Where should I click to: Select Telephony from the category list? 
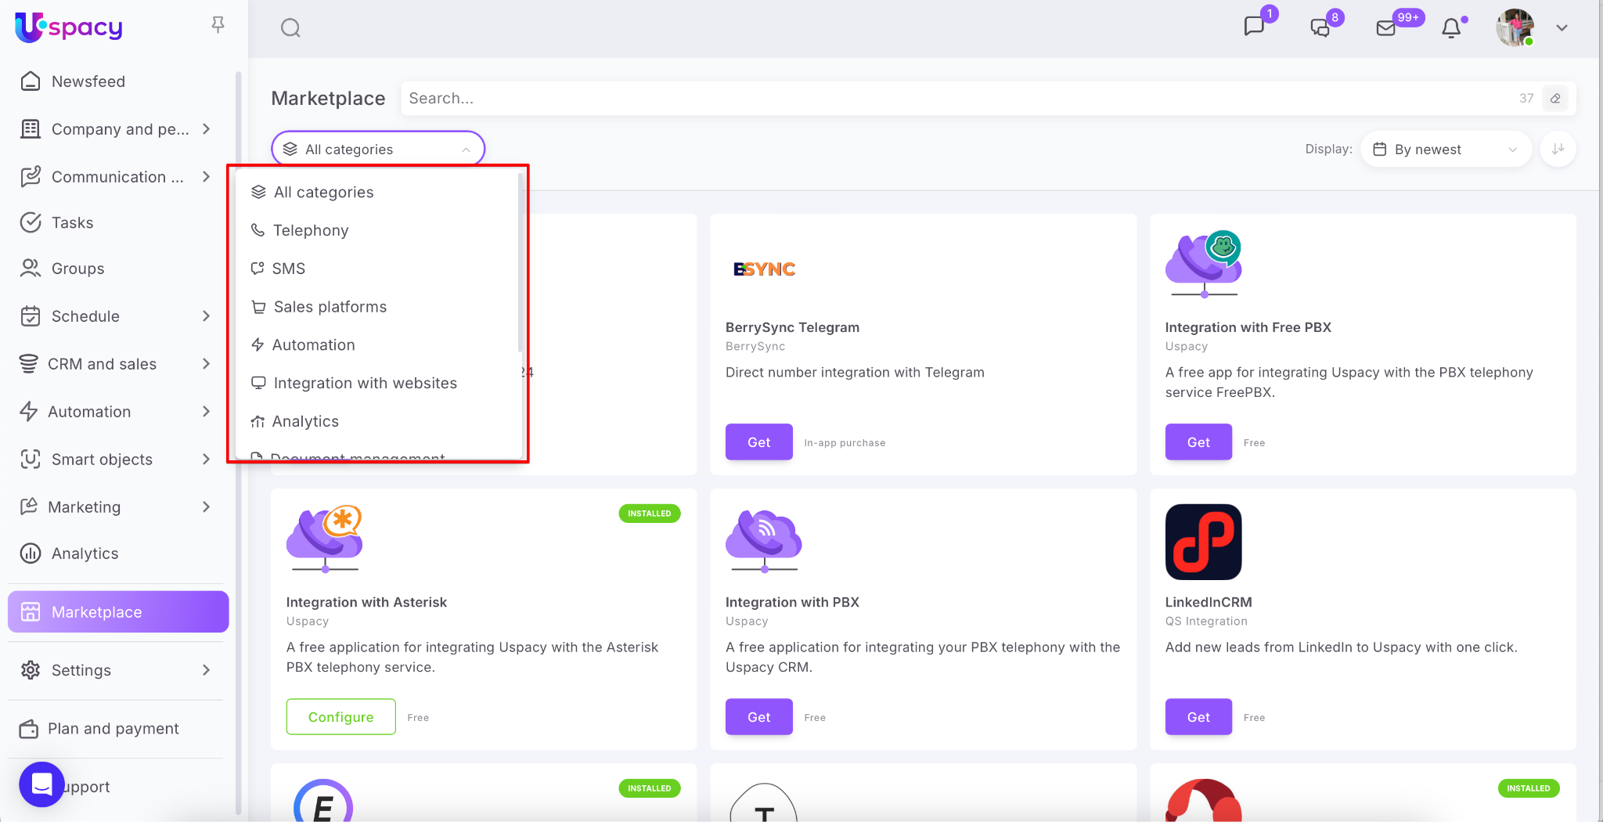click(311, 230)
